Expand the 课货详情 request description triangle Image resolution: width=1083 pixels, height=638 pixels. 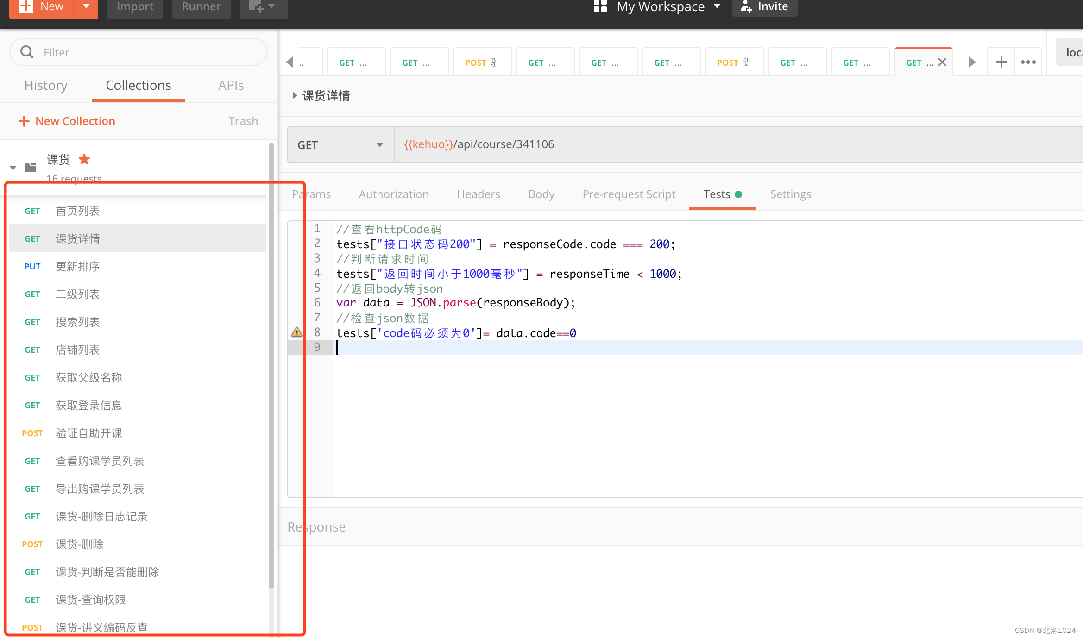pos(295,95)
